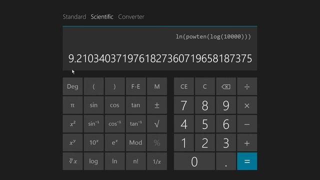Apply the sin function
Image resolution: width=320 pixels, height=180 pixels.
click(93, 105)
